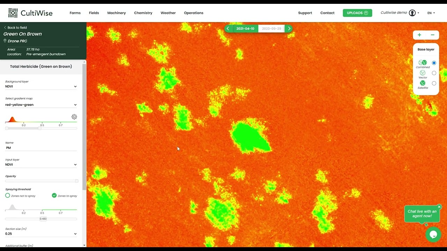Click the Vector base layer icon
Image resolution: width=447 pixels, height=251 pixels.
pos(423,73)
